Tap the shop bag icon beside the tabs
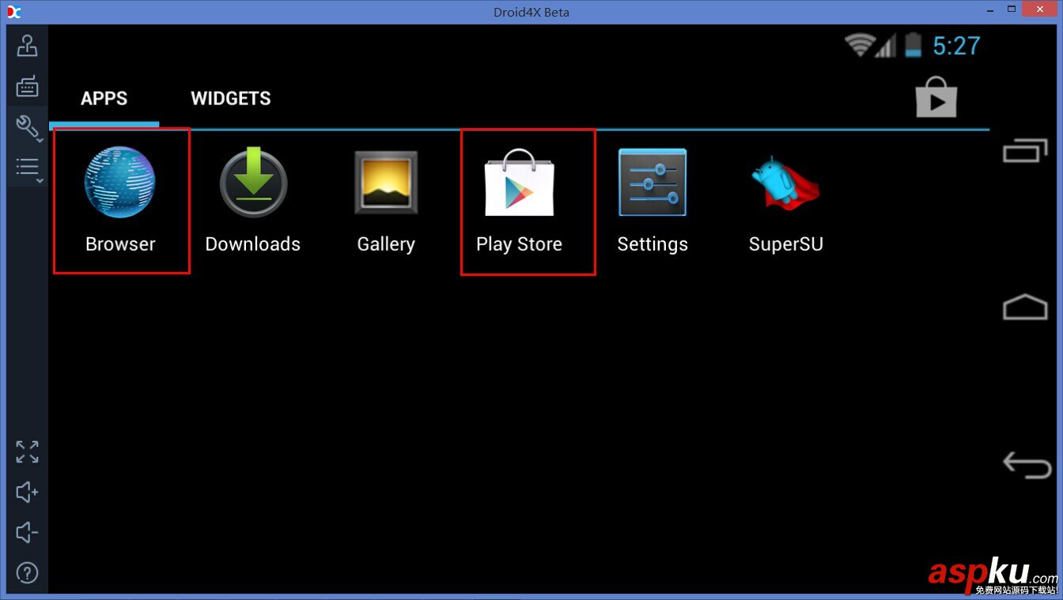 (x=936, y=98)
